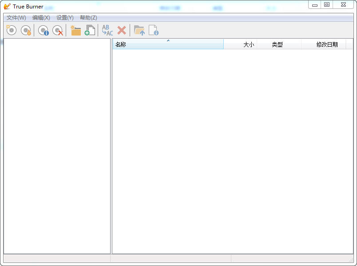This screenshot has width=357, height=266.
Task: Open the 编辑(X) menu
Action: click(42, 18)
